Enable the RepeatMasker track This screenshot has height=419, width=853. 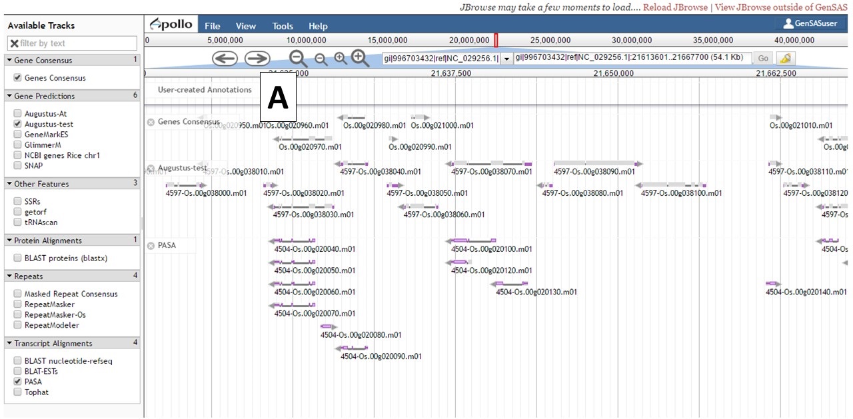(17, 304)
